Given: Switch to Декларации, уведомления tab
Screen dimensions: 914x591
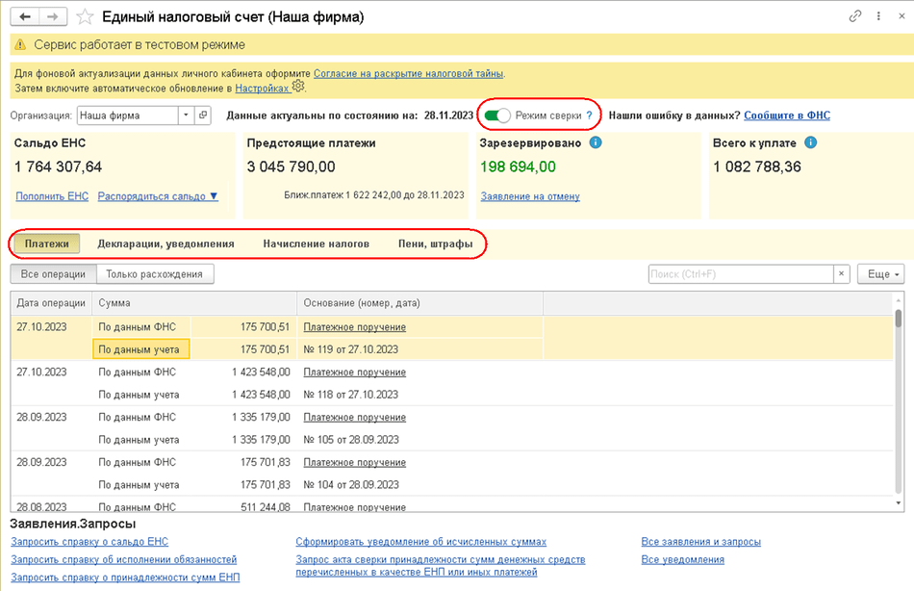Looking at the screenshot, I should pos(165,244).
